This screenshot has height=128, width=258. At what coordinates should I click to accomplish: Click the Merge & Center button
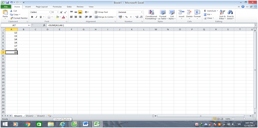click(x=104, y=17)
